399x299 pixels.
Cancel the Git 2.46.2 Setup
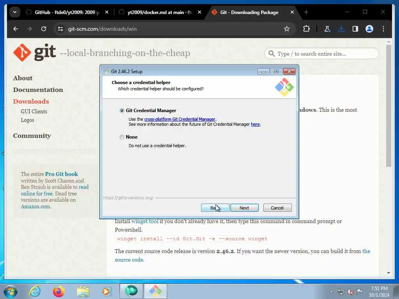pos(277,208)
